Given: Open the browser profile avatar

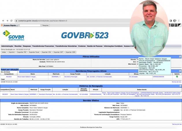Looking at the screenshot, I should (175, 21).
